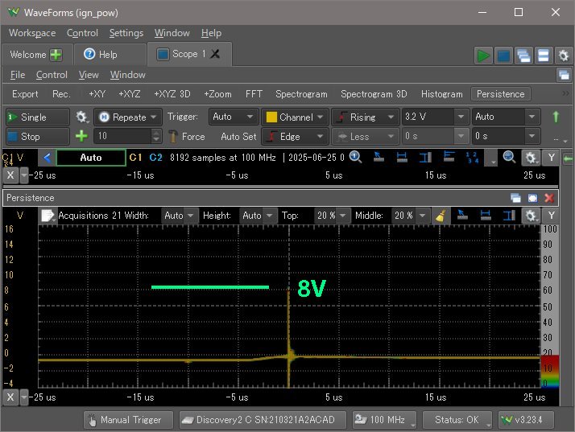Open the trigger source Channel dropdown
Image resolution: width=575 pixels, height=432 pixels.
pos(295,117)
